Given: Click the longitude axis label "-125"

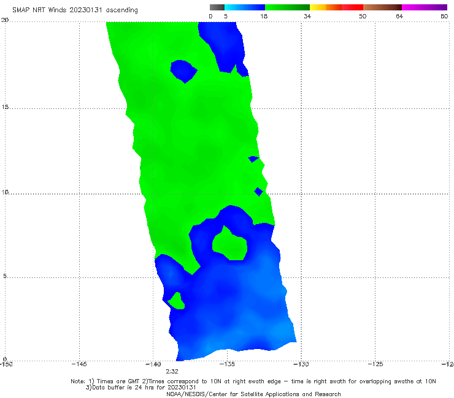Looking at the screenshot, I should click(x=375, y=364).
